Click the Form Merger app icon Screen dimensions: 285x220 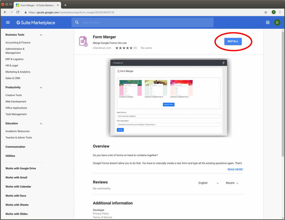(x=83, y=41)
